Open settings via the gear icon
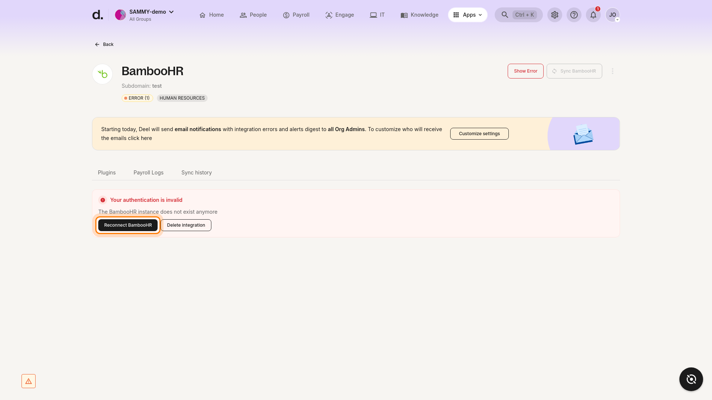 [555, 15]
